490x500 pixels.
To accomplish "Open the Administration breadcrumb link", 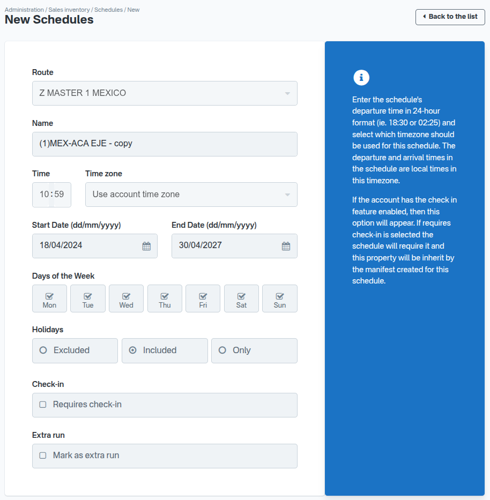I will point(23,9).
